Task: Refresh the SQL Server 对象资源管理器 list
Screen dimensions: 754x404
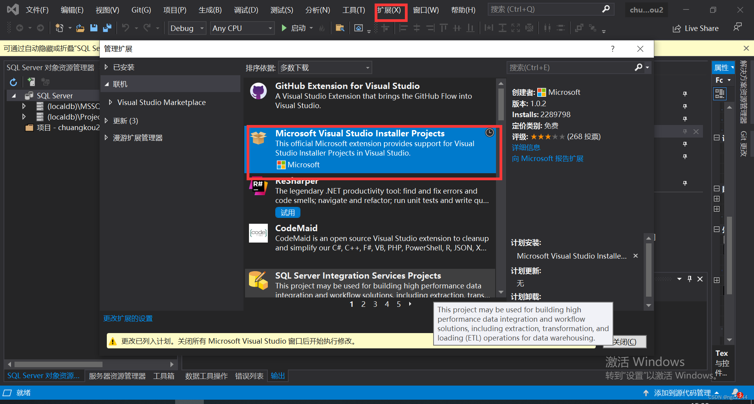Action: click(13, 82)
